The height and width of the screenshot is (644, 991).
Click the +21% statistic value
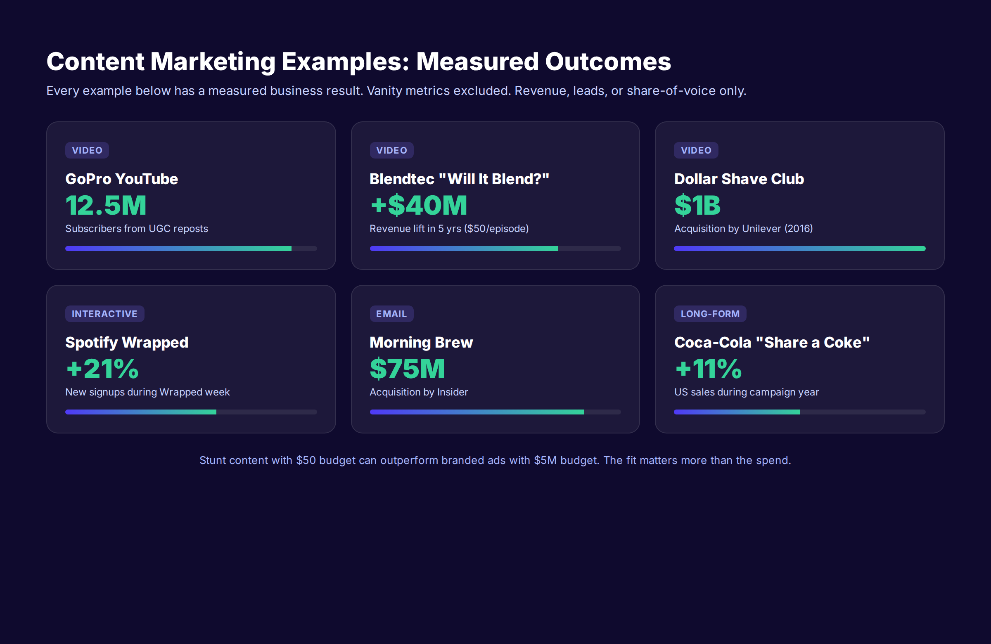[x=102, y=369]
